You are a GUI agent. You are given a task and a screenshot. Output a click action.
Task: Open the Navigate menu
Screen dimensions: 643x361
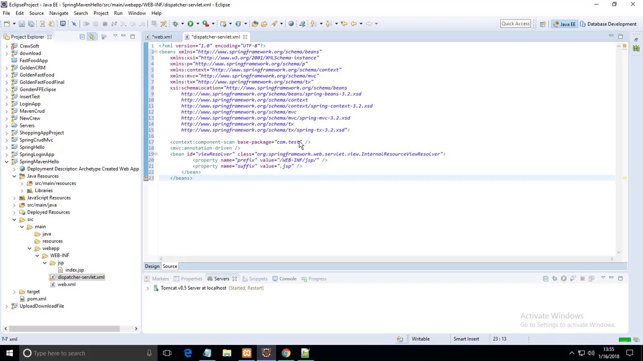(59, 13)
